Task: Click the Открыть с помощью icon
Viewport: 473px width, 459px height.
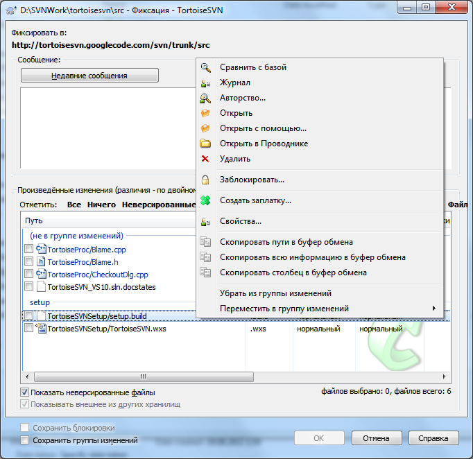Action: [205, 128]
